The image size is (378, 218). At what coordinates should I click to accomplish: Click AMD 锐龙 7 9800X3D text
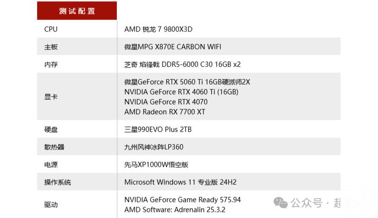pyautogui.click(x=158, y=29)
